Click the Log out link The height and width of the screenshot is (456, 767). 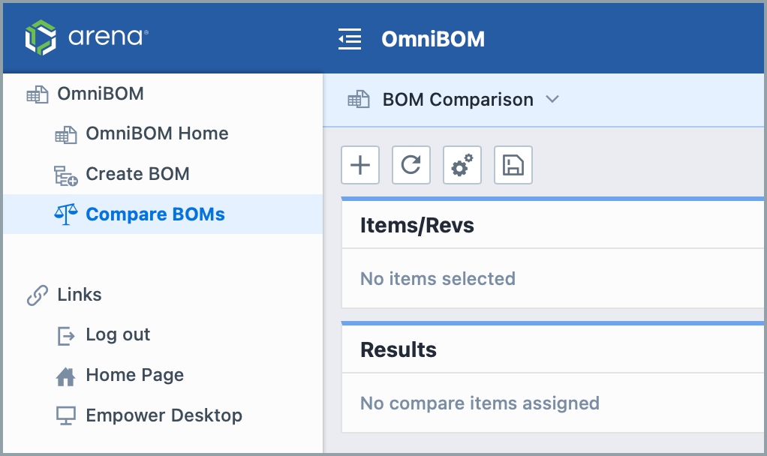[x=118, y=334]
